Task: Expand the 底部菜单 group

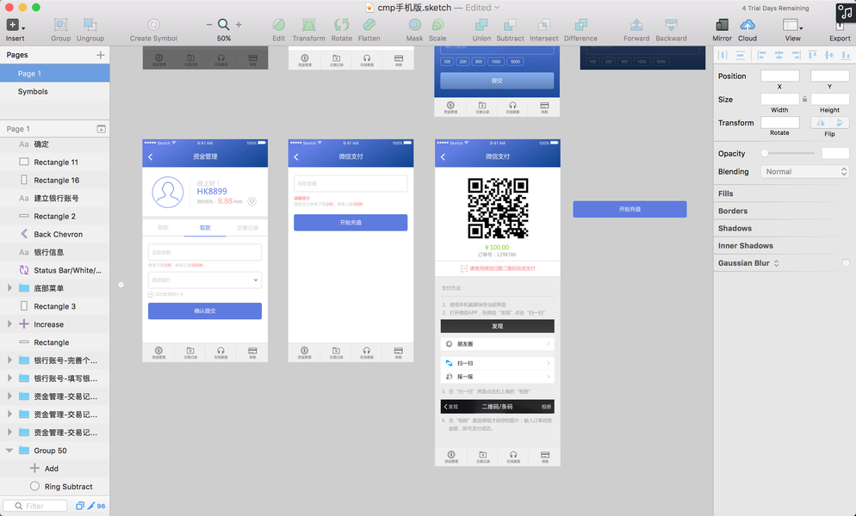Action: 9,288
